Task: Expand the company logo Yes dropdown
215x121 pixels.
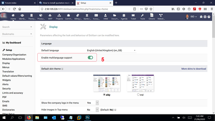Action: click(x=93, y=103)
